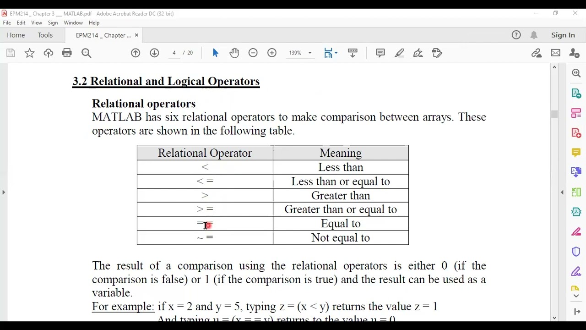Screen dimensions: 586x330
Task: Click the 139% zoom value field
Action: tap(295, 53)
